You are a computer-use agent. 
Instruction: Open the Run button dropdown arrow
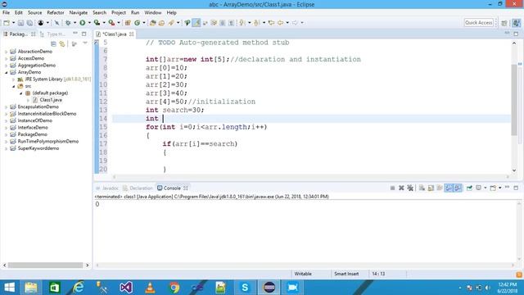point(89,23)
